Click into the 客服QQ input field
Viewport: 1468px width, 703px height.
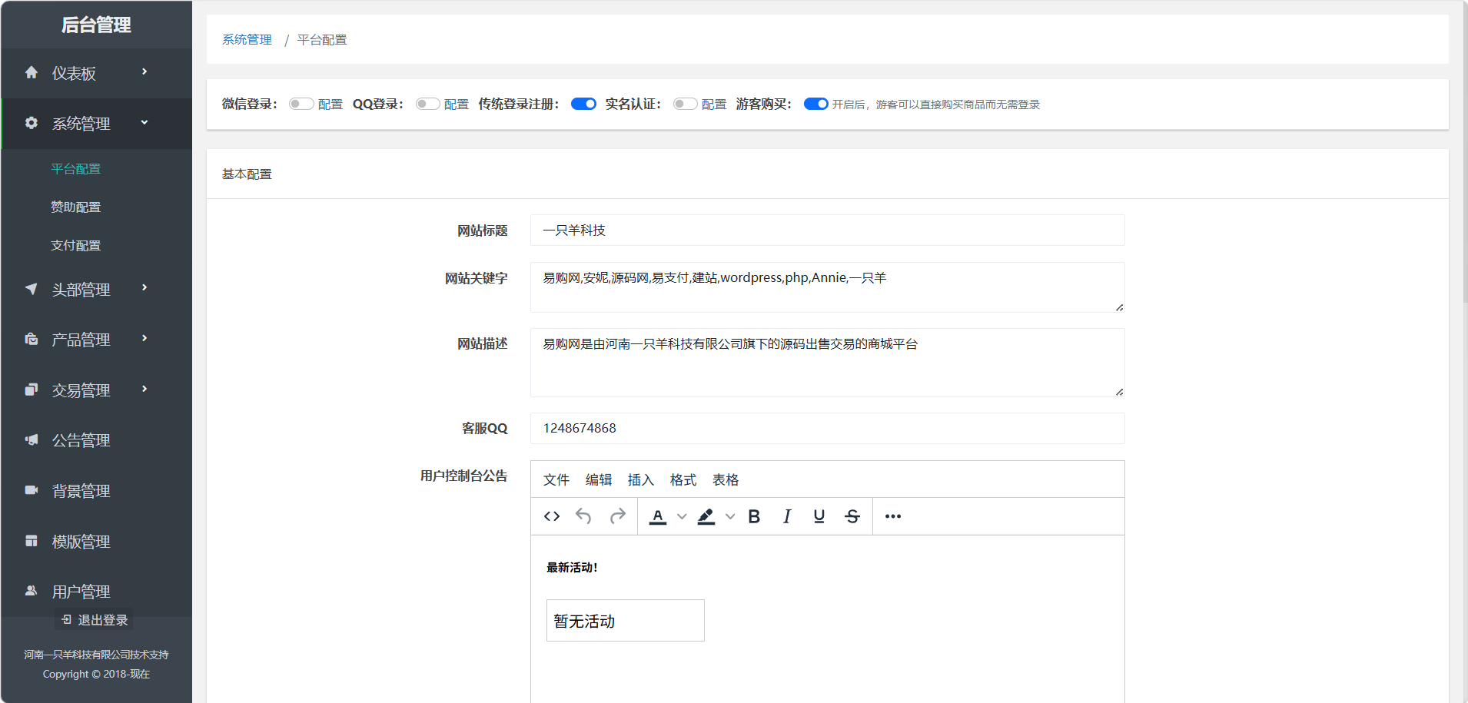[827, 428]
